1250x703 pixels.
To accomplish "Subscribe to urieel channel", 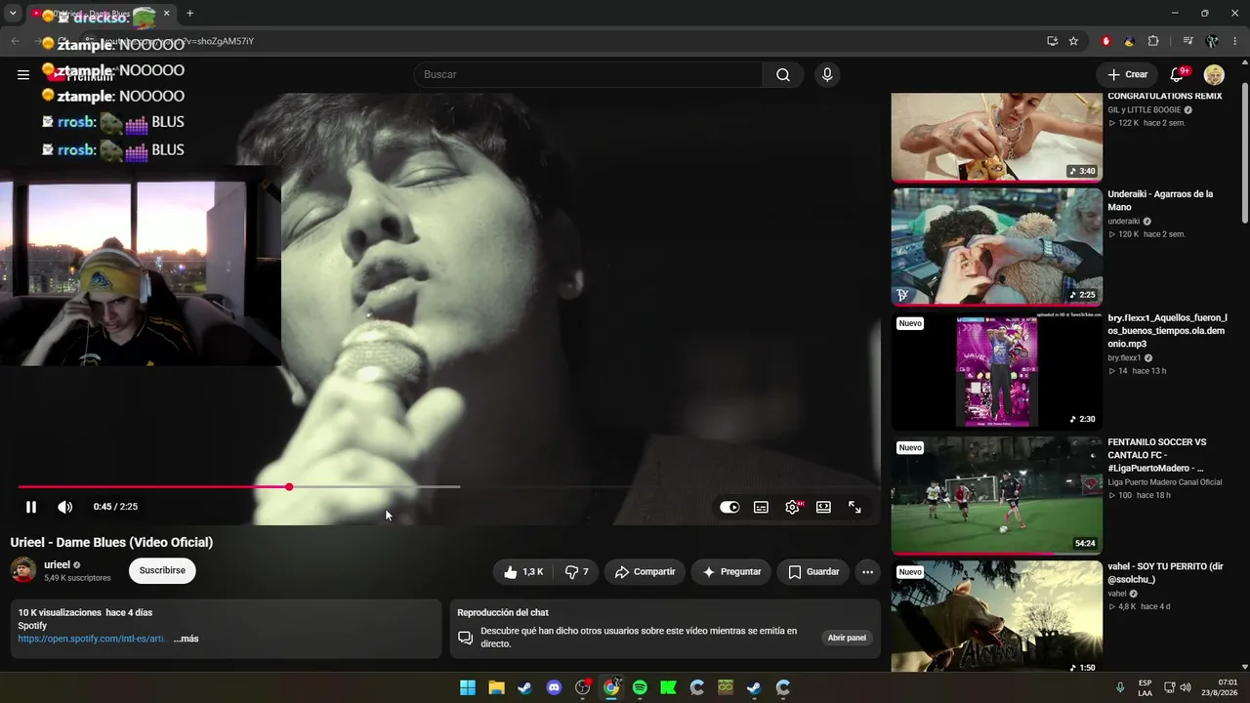I will tap(162, 570).
